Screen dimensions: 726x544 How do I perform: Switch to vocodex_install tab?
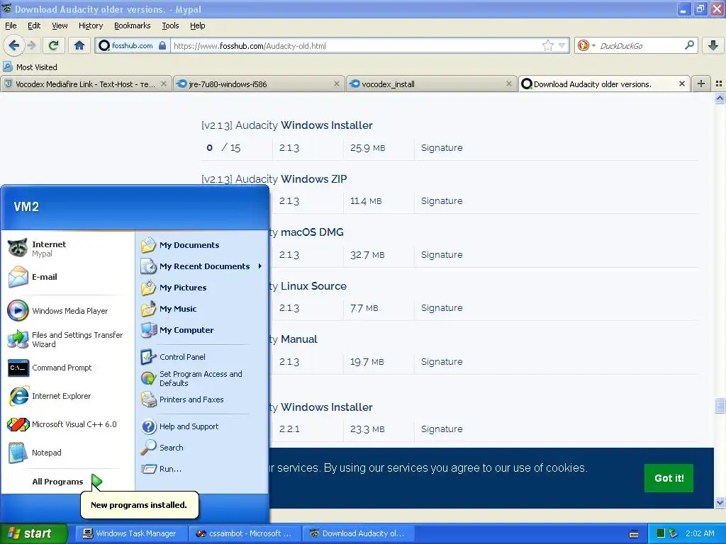coord(431,84)
